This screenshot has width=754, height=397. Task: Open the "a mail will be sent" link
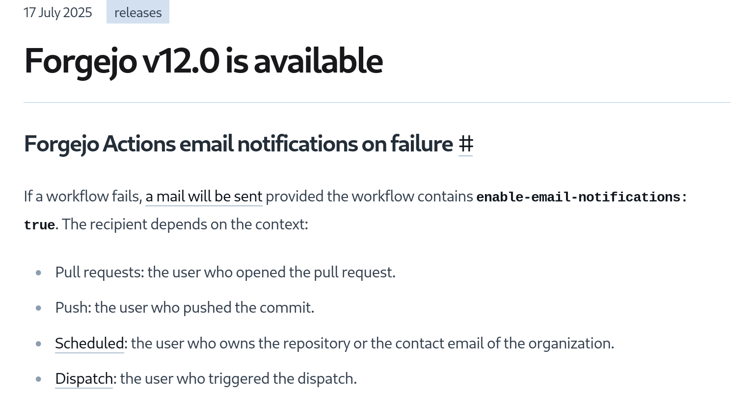[x=204, y=197]
